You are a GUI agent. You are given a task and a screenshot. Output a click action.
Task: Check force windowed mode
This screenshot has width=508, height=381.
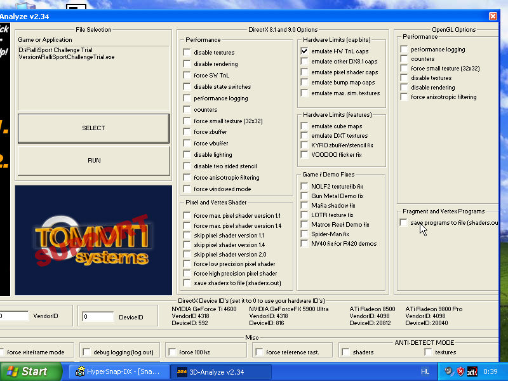click(x=187, y=189)
